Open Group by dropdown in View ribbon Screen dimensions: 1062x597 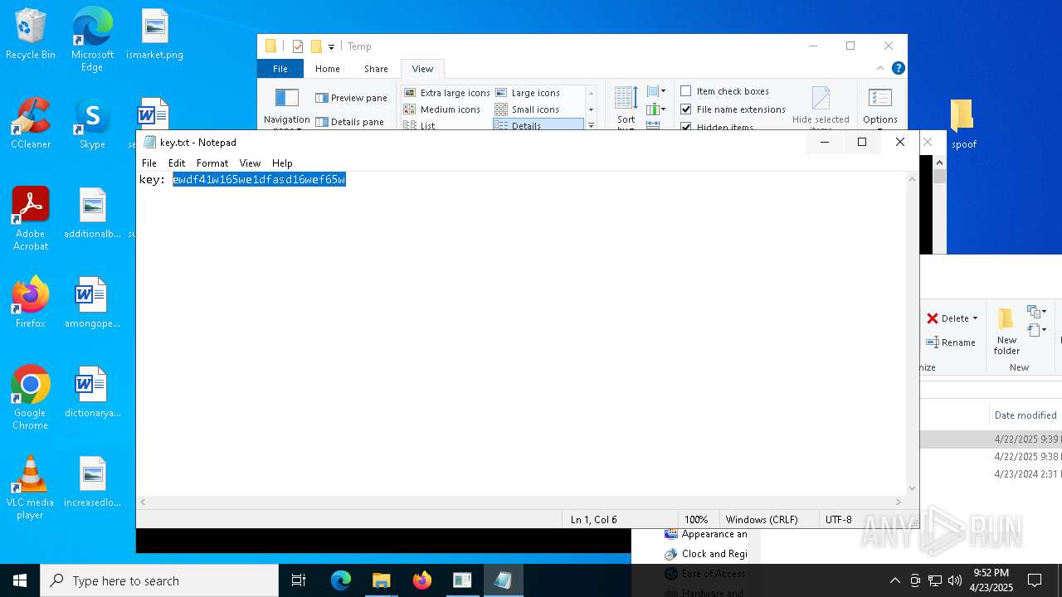pos(656,91)
